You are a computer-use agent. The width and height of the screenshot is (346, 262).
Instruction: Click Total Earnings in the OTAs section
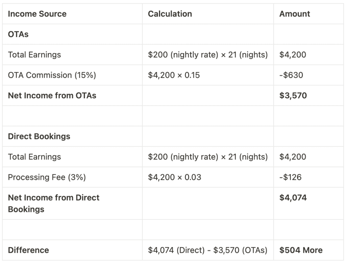coord(34,55)
